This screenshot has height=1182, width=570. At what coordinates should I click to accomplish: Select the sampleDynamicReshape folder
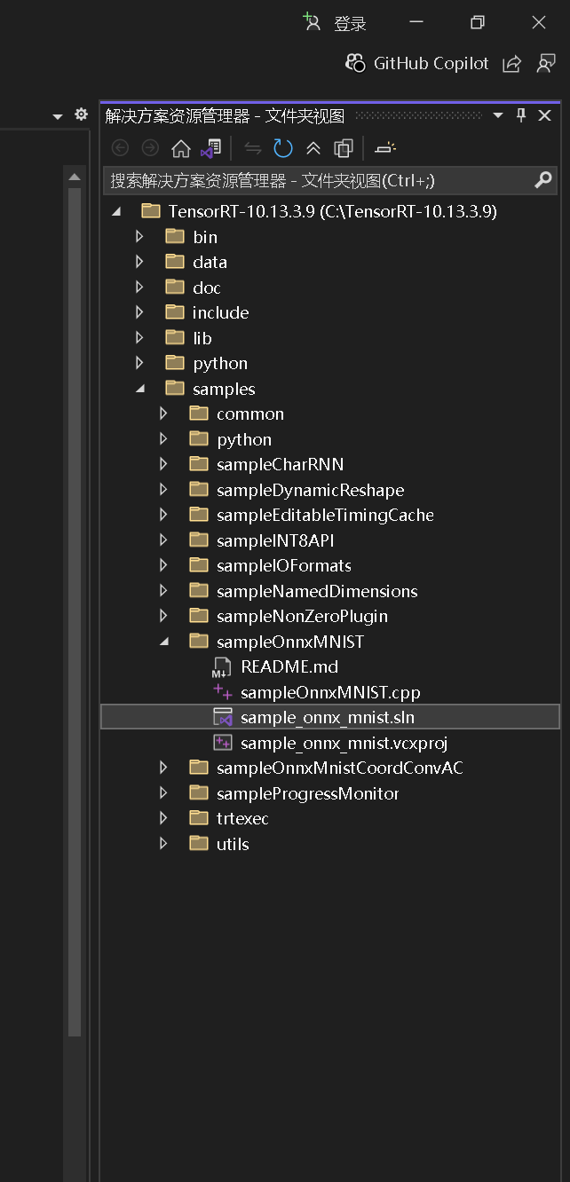coord(310,490)
